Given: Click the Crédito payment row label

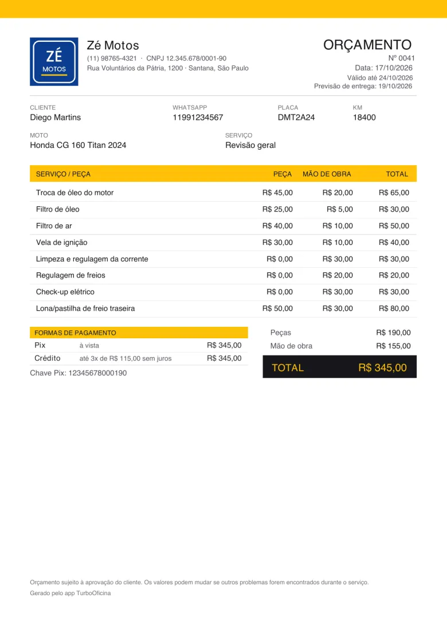Looking at the screenshot, I should (x=47, y=358).
